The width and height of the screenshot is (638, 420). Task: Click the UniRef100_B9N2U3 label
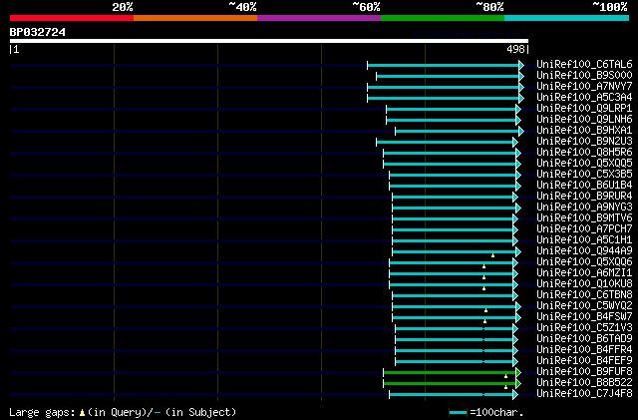tap(584, 142)
